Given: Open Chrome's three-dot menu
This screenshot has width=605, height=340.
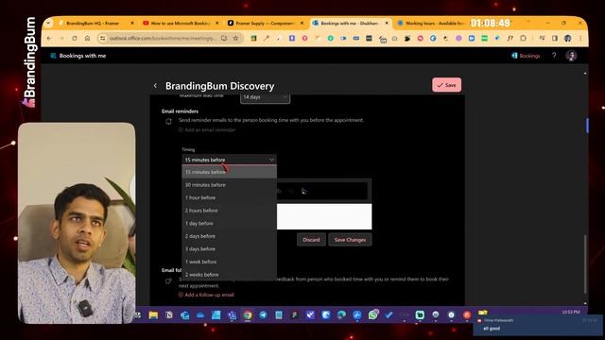Looking at the screenshot, I should pyautogui.click(x=580, y=38).
